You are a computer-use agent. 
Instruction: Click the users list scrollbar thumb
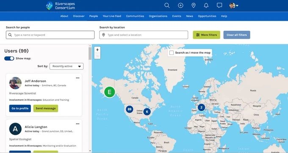[90, 54]
